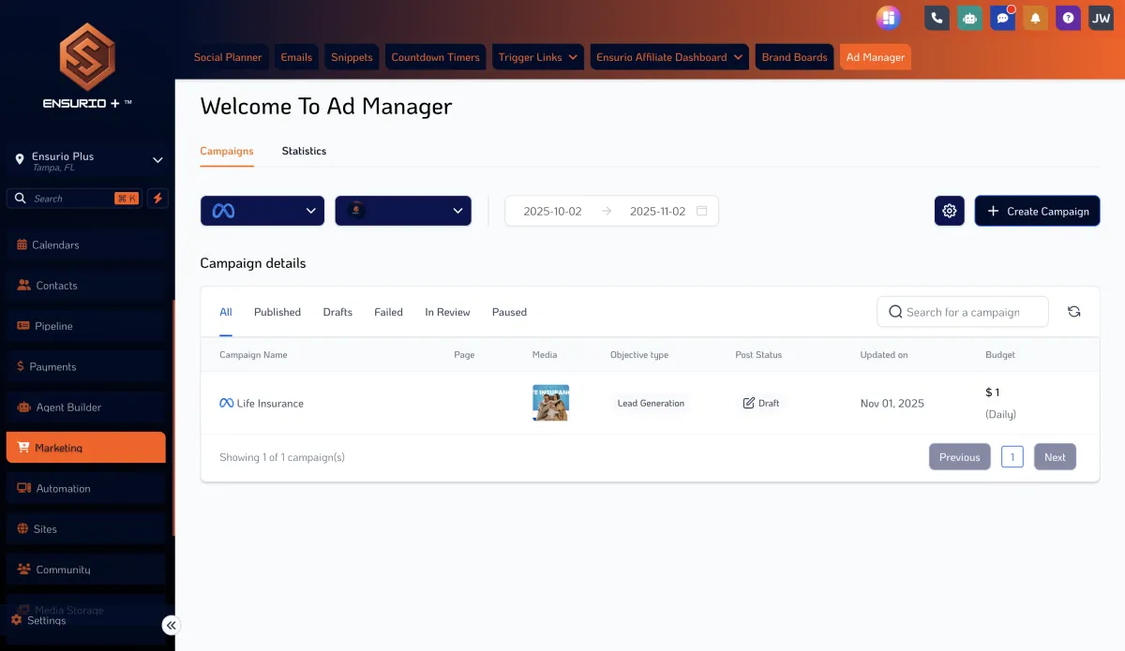1125x651 pixels.
Task: Open the Life Insurance media thumbnail
Action: click(x=550, y=403)
